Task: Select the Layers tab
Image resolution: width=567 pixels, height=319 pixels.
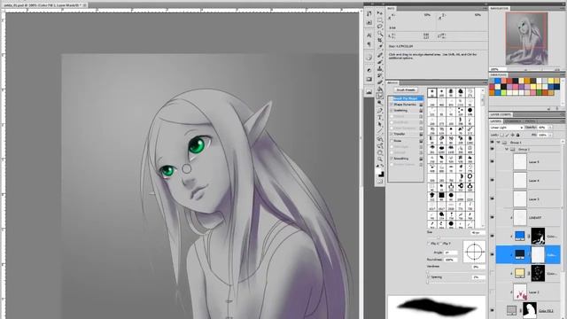Action: (x=496, y=121)
